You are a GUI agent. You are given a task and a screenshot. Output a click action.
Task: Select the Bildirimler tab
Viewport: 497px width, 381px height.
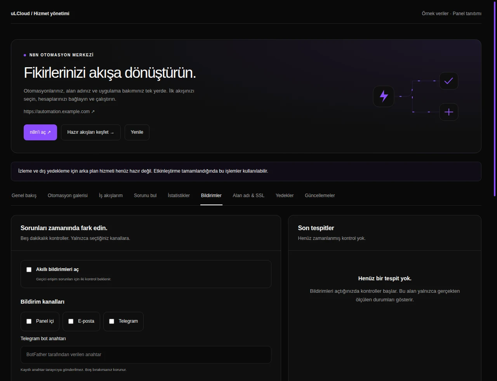(211, 196)
